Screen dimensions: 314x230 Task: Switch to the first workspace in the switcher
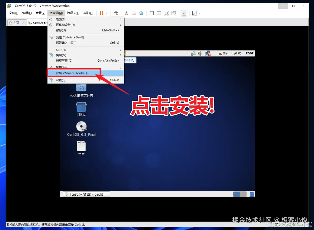point(236,194)
